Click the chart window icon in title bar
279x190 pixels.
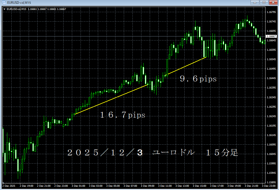point(4,2)
